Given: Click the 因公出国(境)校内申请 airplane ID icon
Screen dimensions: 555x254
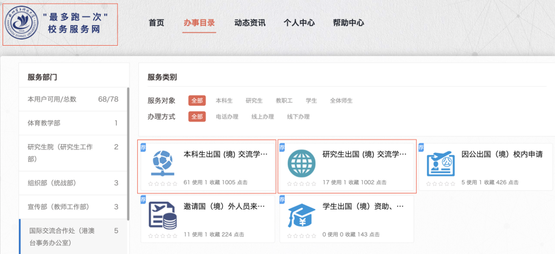Looking at the screenshot, I should 440,163.
